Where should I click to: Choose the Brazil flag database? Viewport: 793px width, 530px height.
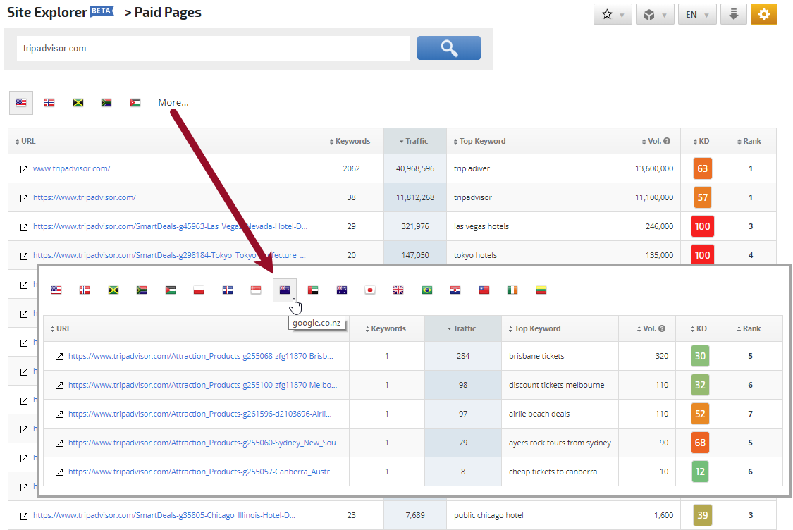click(426, 290)
